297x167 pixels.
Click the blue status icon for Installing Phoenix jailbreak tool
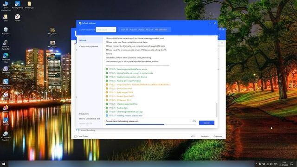click(107, 116)
